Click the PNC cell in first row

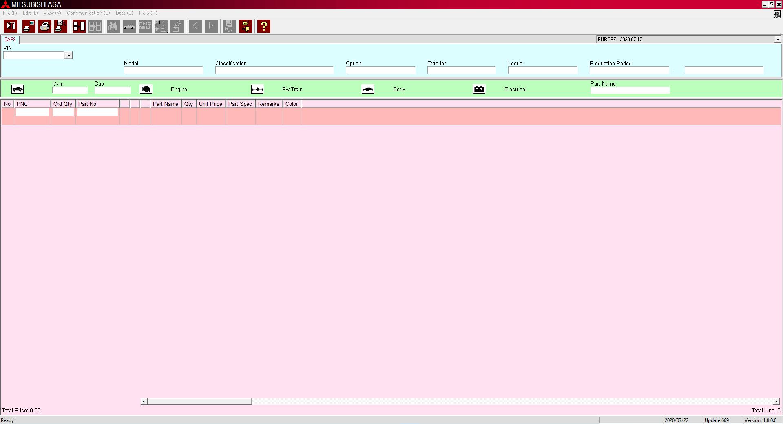tap(32, 112)
